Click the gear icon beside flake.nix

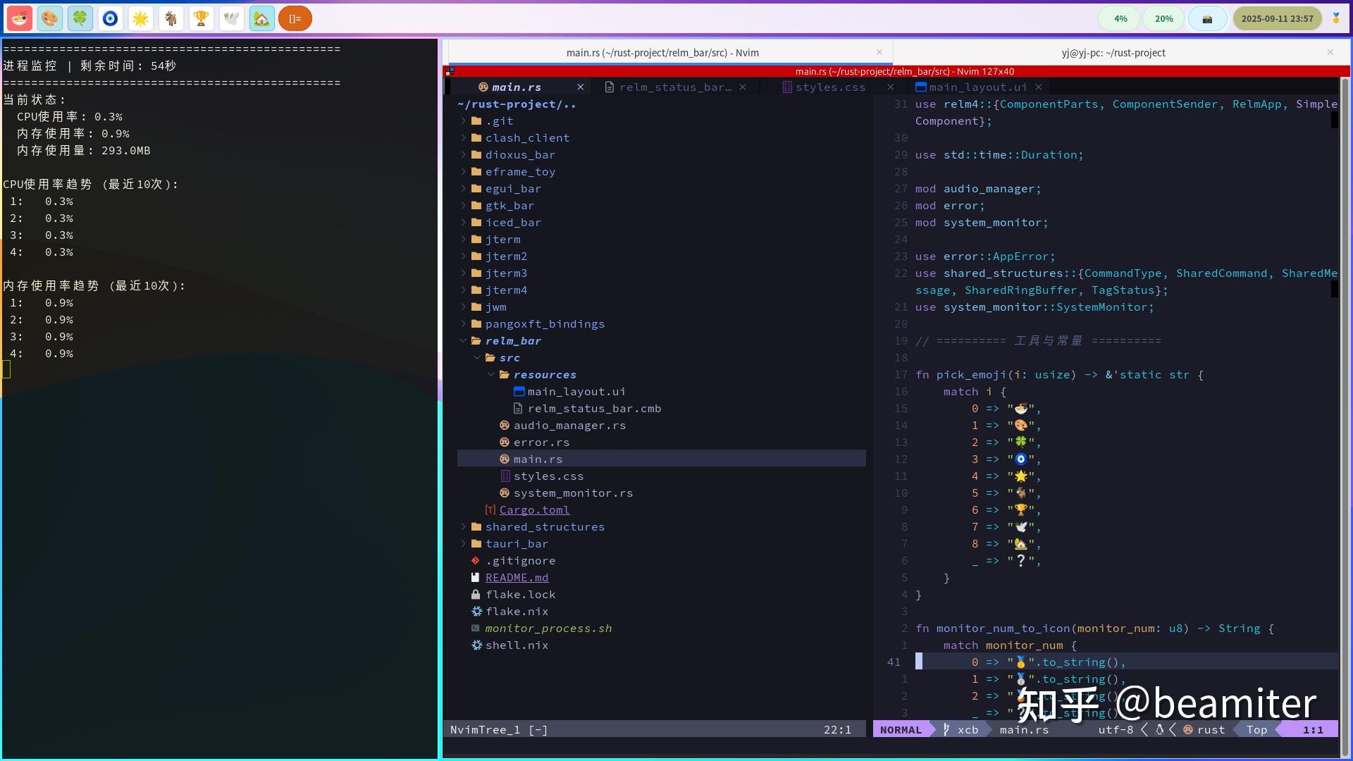[476, 612]
